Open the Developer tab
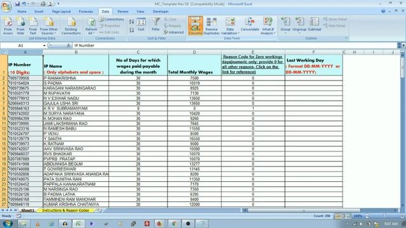 click(160, 11)
